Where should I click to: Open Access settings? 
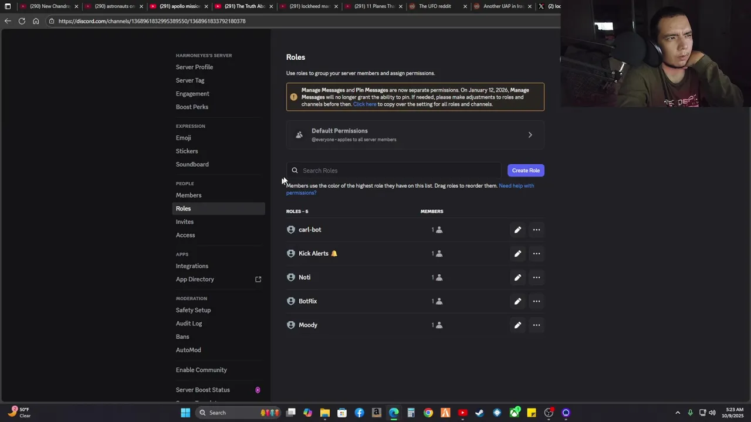185,235
